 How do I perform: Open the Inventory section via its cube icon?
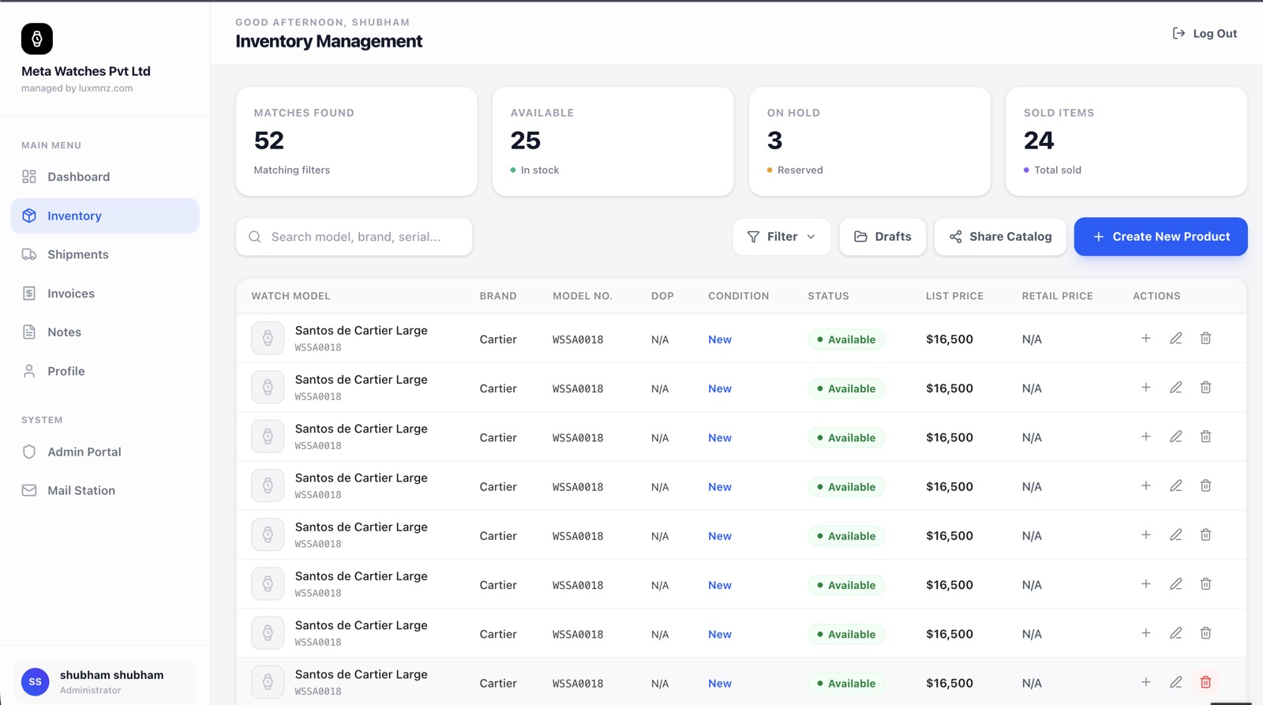click(x=29, y=216)
